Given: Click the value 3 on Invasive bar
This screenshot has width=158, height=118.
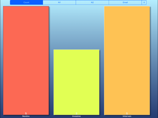Looking at the screenshot, I should point(76,113).
